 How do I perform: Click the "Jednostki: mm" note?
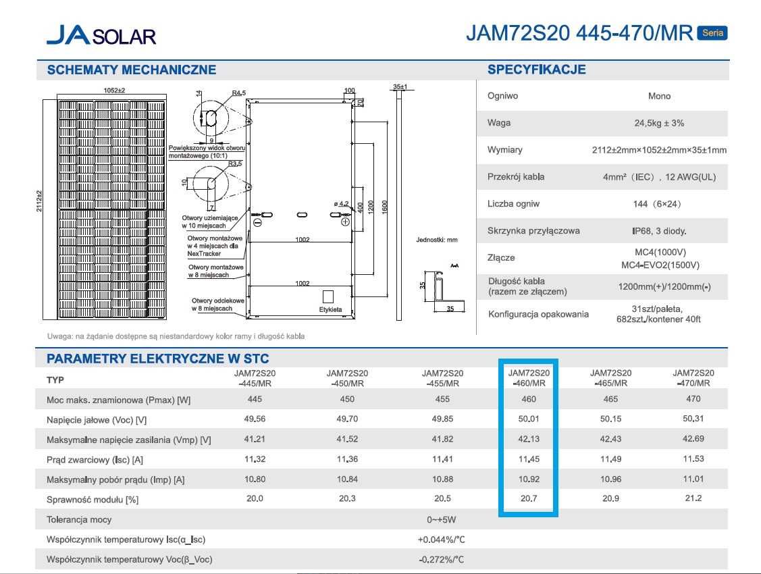pyautogui.click(x=437, y=240)
